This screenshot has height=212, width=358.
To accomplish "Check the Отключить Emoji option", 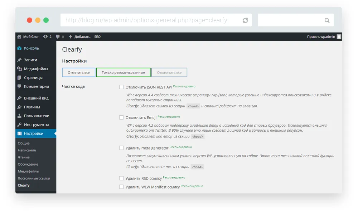I will pos(121,117).
